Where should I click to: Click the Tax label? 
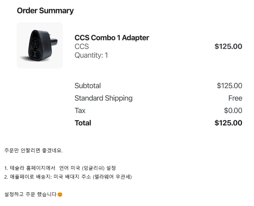80,110
